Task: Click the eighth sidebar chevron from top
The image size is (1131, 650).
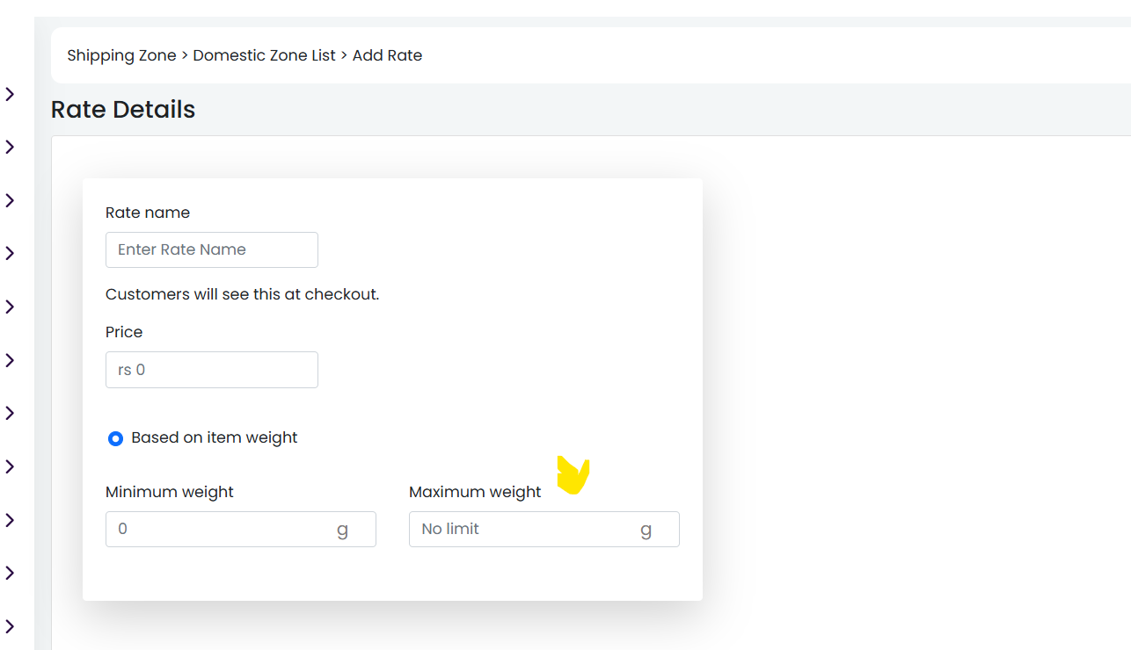Action: point(11,466)
